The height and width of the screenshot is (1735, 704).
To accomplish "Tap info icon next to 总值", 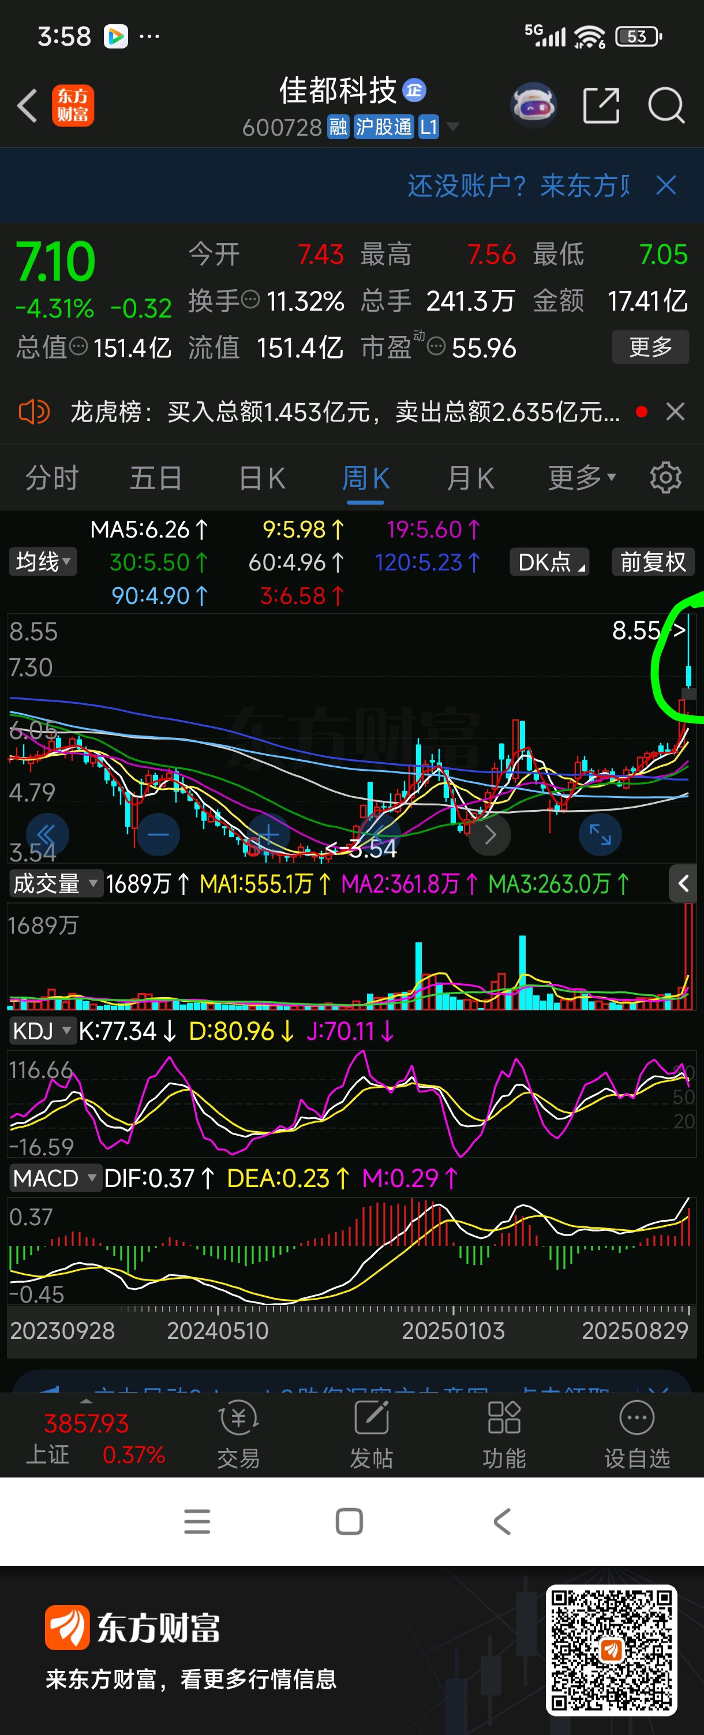I will (x=78, y=347).
